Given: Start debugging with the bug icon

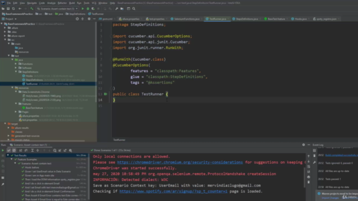Looking at the screenshot, I should 88,9.
